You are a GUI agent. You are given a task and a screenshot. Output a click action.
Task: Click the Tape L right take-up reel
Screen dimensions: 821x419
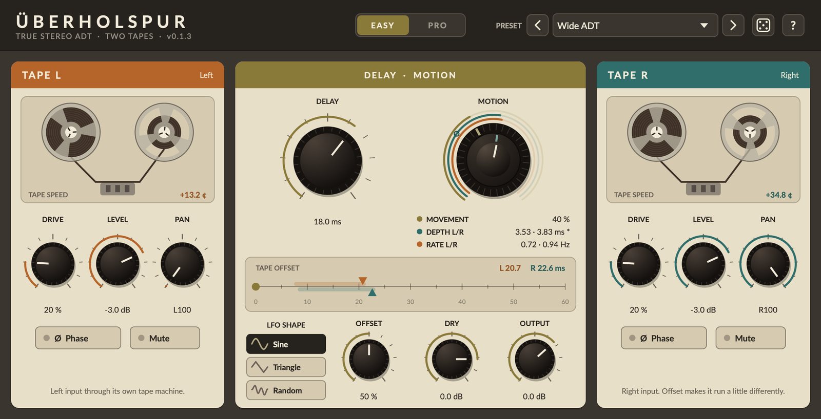164,132
